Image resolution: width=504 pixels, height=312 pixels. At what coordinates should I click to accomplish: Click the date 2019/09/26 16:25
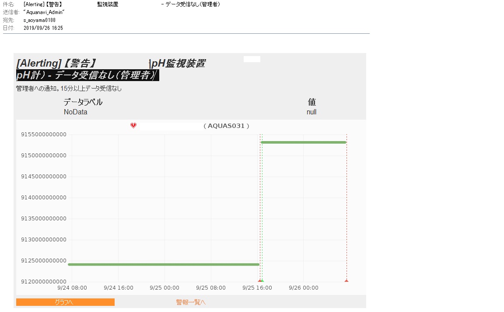pos(43,28)
